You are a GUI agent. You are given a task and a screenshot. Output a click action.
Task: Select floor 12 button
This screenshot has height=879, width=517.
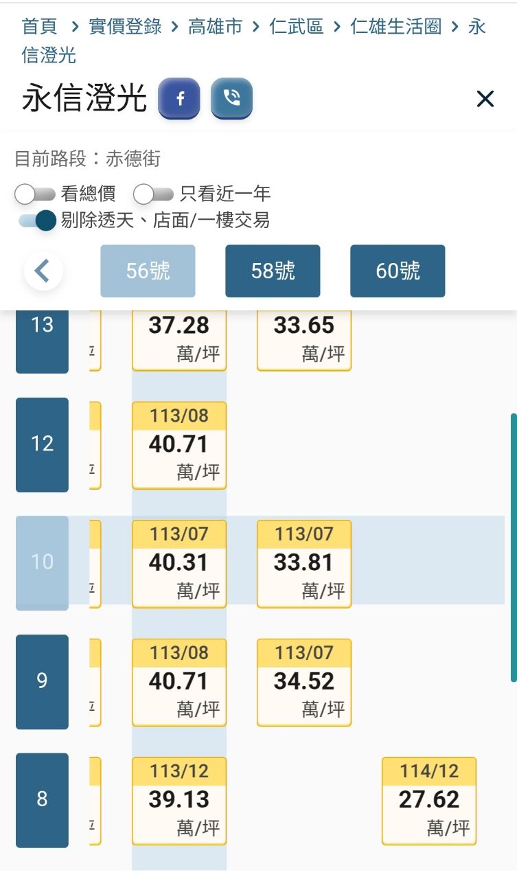tap(41, 444)
